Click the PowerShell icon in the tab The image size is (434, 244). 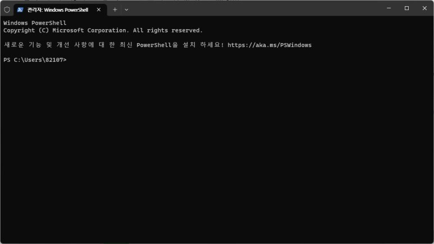[x=20, y=10]
